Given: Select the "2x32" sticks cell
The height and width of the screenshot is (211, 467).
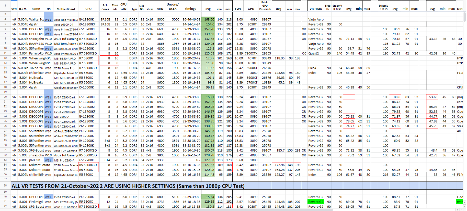Looking at the screenshot, I should tap(150, 160).
